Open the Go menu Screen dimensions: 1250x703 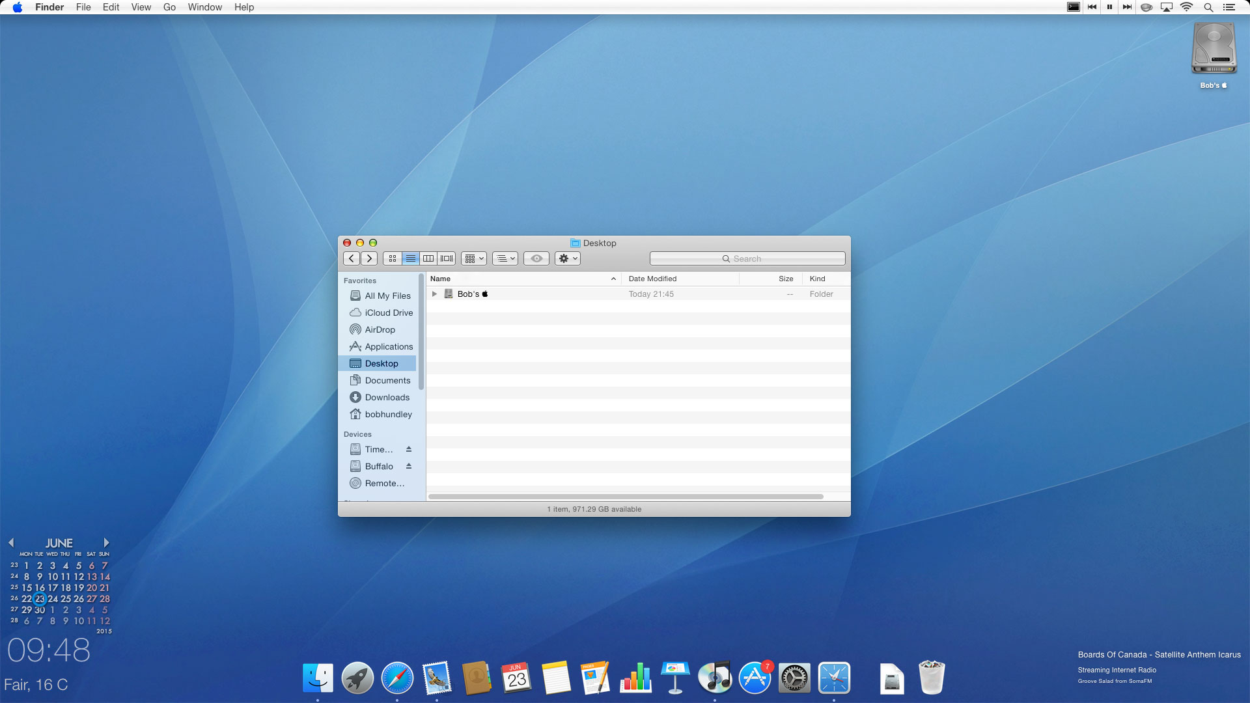click(169, 7)
